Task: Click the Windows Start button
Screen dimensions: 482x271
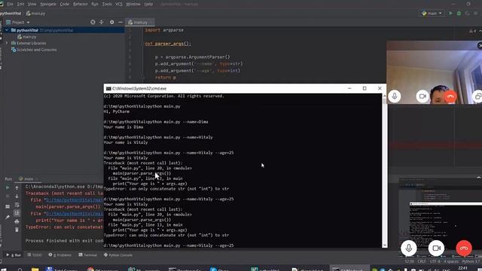Action: click(4, 269)
